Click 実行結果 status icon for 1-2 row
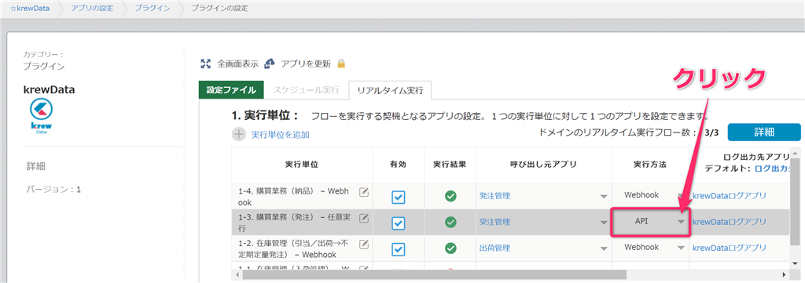Viewport: 805px width, 283px height. pyautogui.click(x=450, y=248)
